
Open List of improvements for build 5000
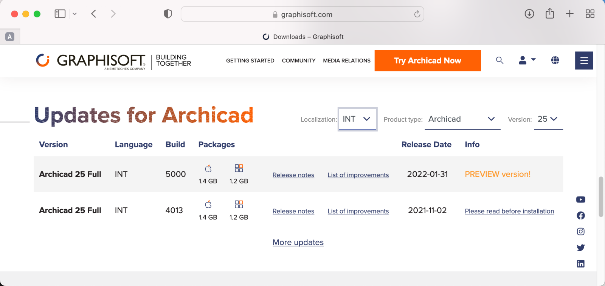[x=358, y=175]
